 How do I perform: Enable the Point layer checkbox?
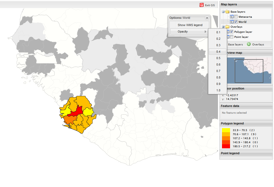click(232, 37)
